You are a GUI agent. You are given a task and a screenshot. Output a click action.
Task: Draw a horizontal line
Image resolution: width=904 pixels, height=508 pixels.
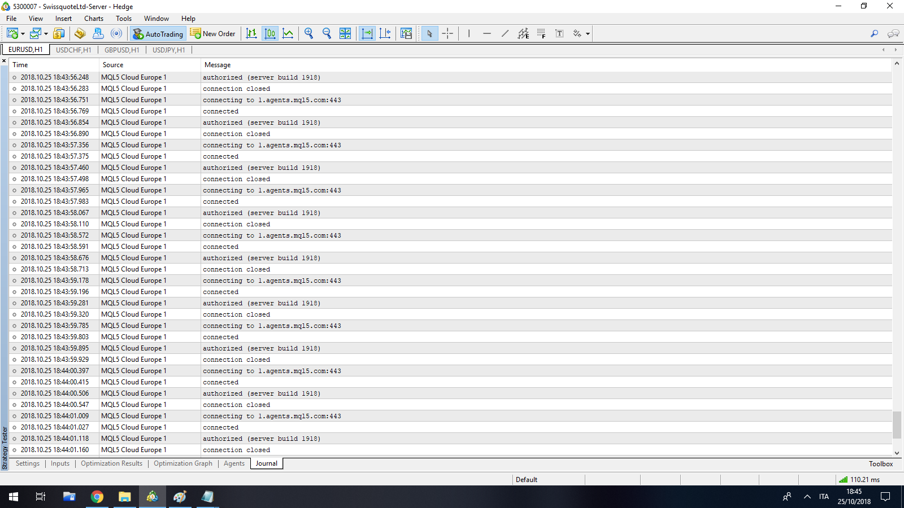tap(487, 34)
